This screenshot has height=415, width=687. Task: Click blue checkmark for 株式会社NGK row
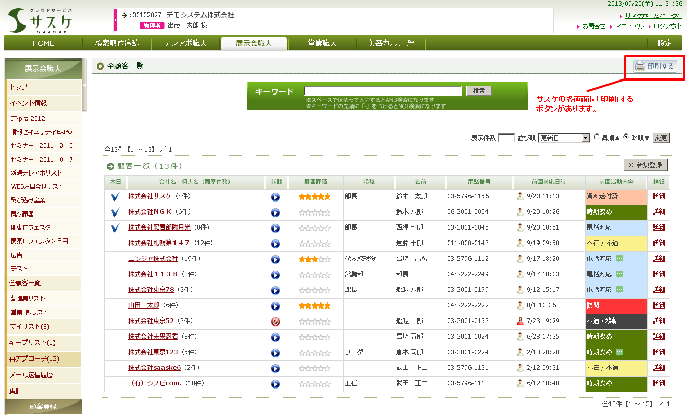pos(115,212)
